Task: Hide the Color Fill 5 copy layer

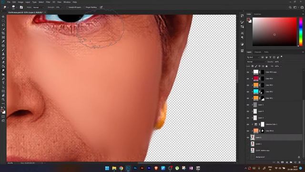Action: click(x=248, y=72)
